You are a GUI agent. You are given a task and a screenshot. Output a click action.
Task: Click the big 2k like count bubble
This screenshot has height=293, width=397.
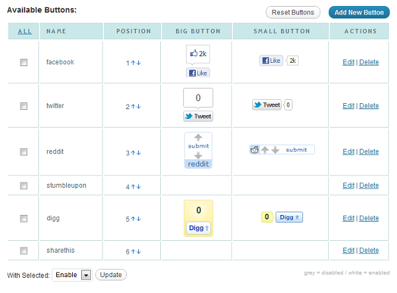pos(198,54)
